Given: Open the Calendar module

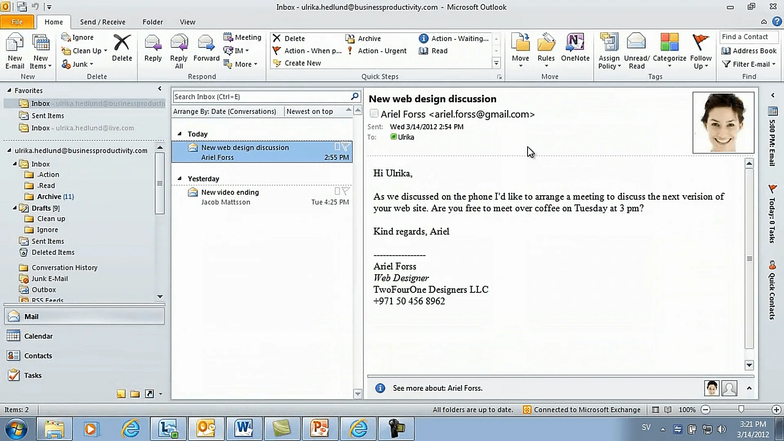Looking at the screenshot, I should 85,336.
